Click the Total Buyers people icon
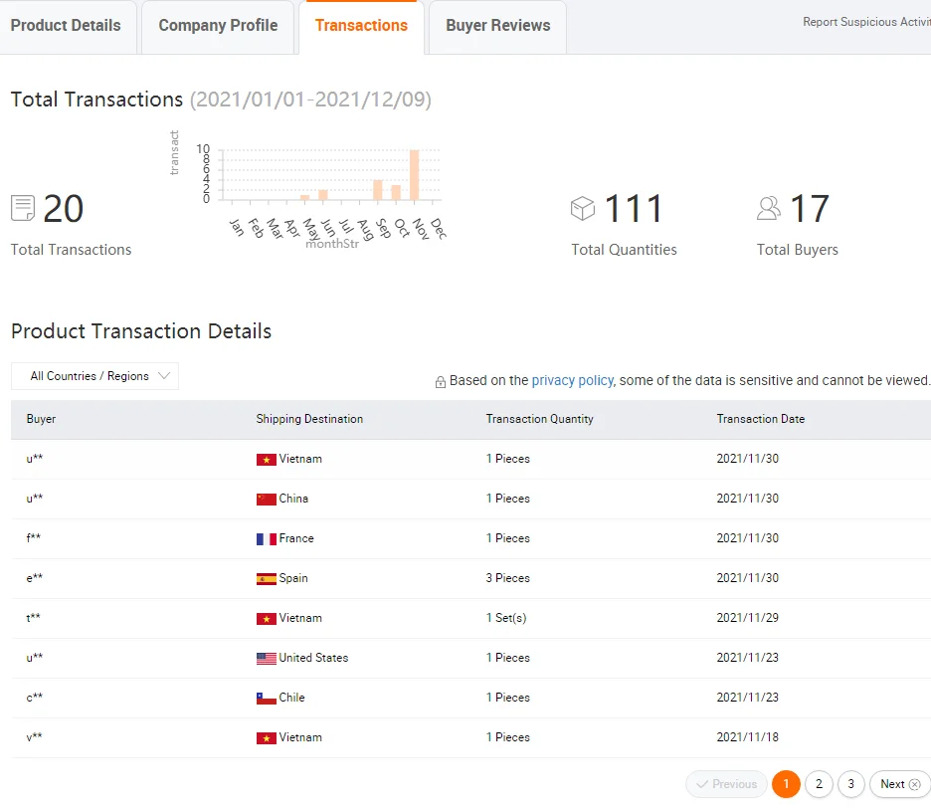The height and width of the screenshot is (810, 931). 769,208
